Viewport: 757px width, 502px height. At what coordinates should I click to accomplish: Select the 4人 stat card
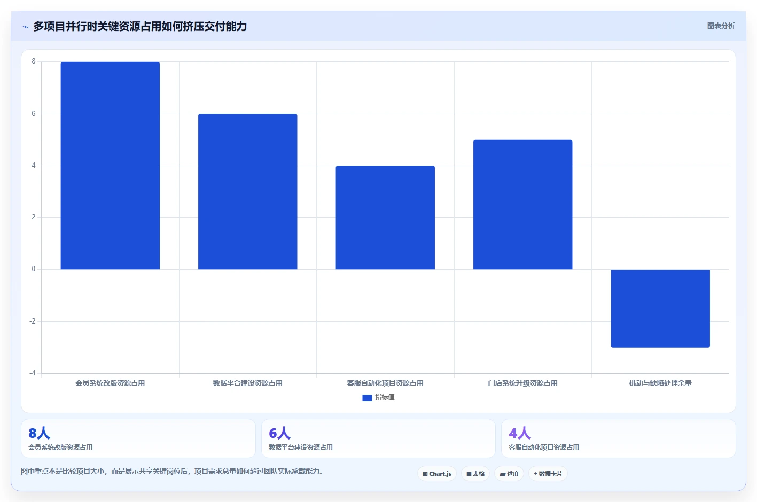pyautogui.click(x=619, y=438)
